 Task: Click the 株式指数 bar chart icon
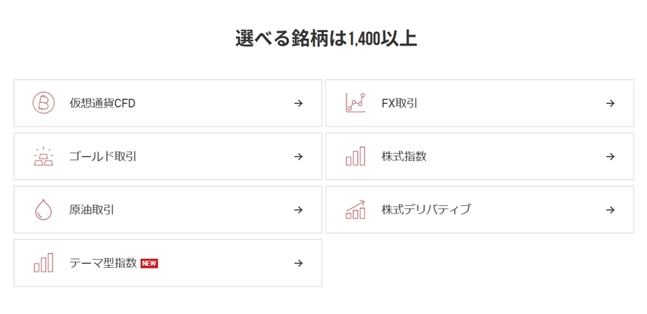[x=355, y=156]
